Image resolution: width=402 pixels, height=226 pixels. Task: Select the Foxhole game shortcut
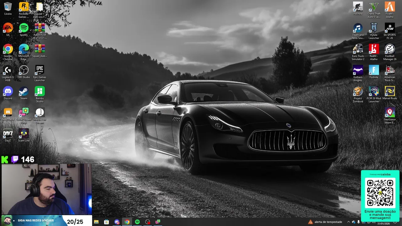click(x=358, y=9)
